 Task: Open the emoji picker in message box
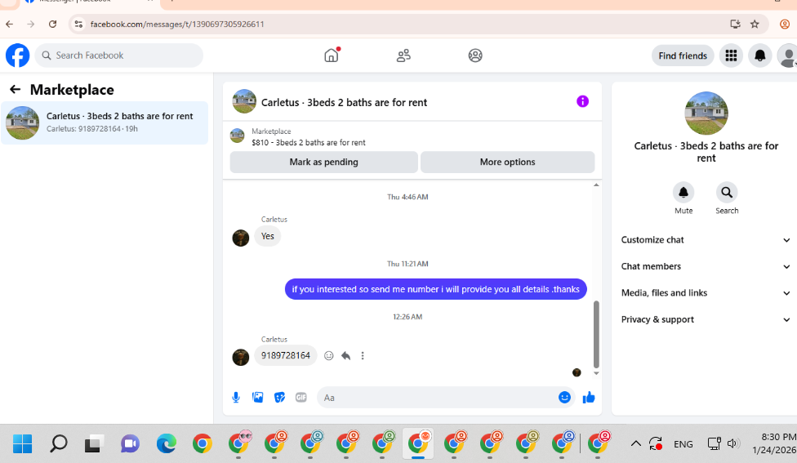pyautogui.click(x=564, y=398)
